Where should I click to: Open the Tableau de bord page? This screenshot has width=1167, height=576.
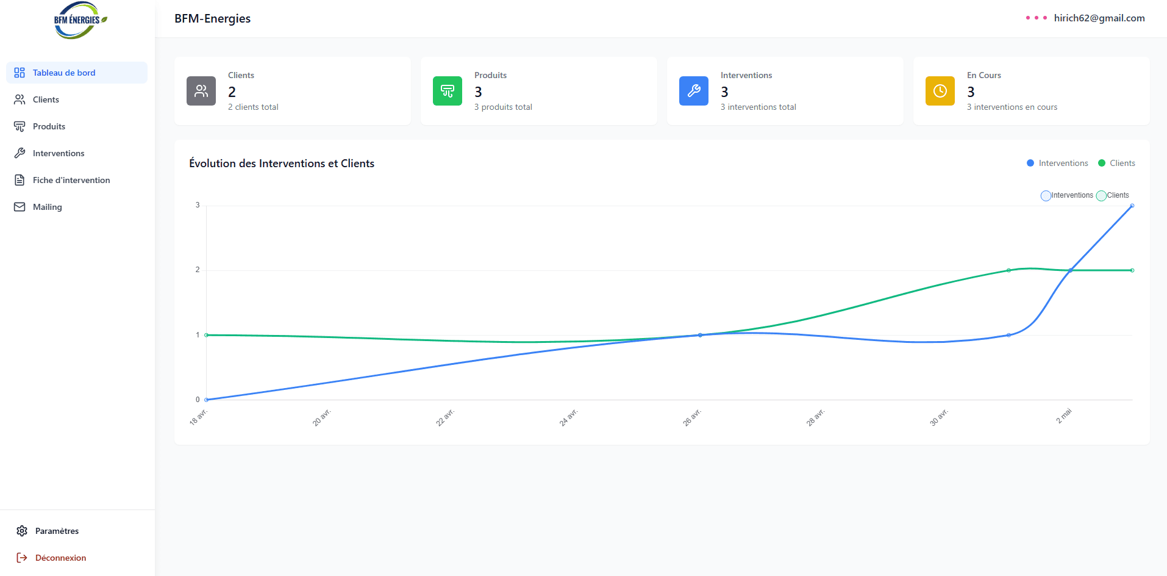pyautogui.click(x=64, y=73)
